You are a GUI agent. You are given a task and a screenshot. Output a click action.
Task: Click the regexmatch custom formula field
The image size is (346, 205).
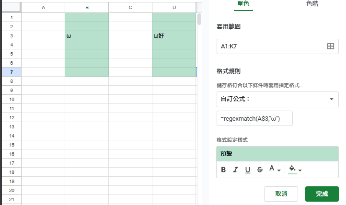point(254,118)
